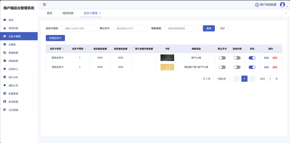Toggle 默认开卡 switch for 团体会员卡
The image size is (290, 143).
[222, 58]
